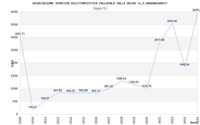
Task: Select the 1010.76 value label
Action: pos(146,86)
